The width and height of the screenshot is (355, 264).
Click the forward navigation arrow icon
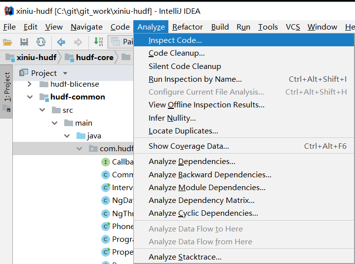(x=78, y=42)
